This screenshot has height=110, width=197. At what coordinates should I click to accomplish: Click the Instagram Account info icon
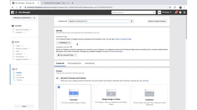coord(71,47)
